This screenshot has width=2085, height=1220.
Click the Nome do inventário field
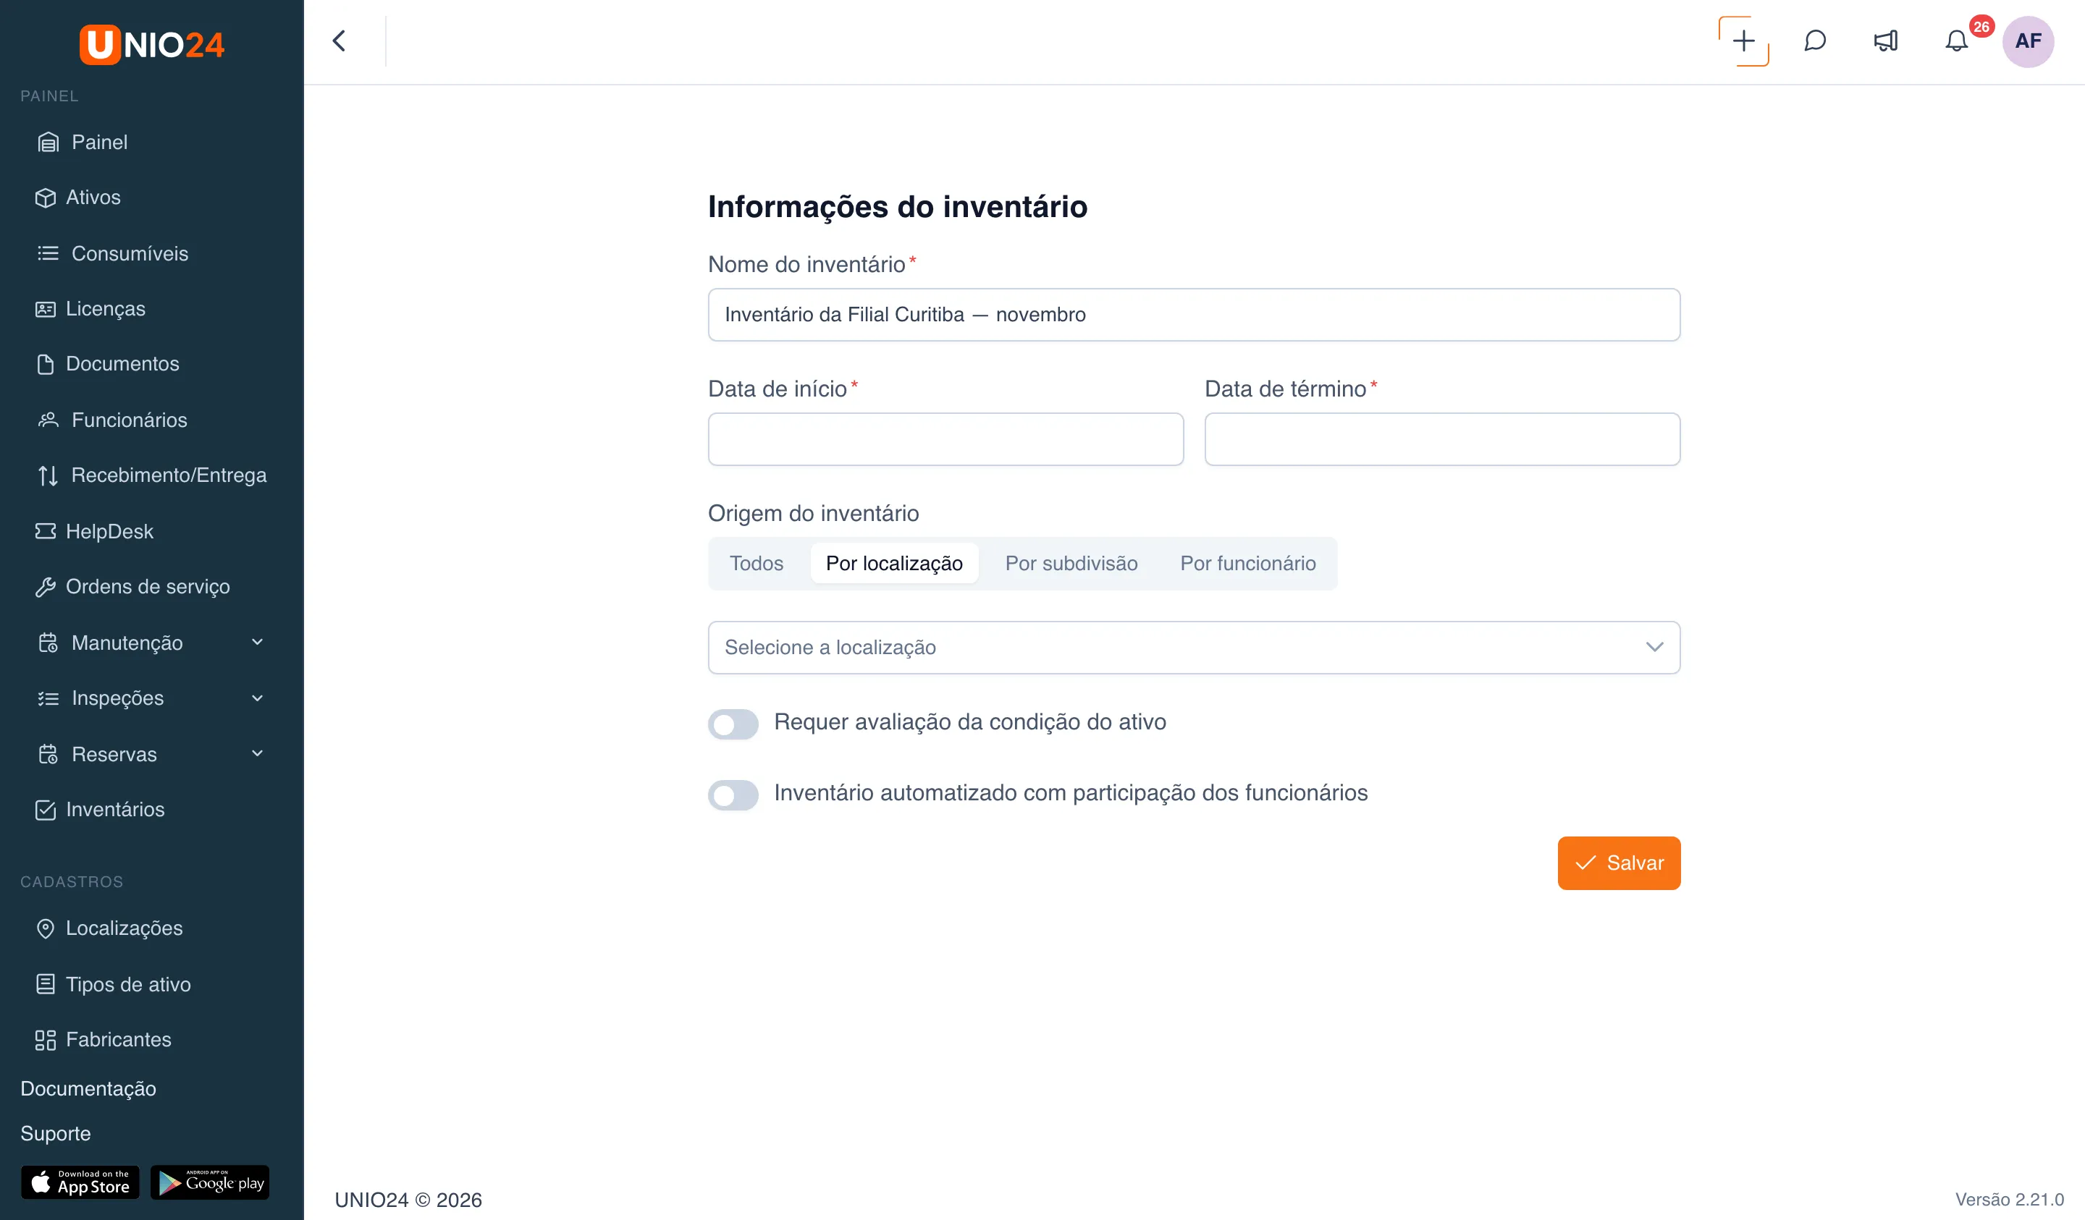pyautogui.click(x=1194, y=314)
